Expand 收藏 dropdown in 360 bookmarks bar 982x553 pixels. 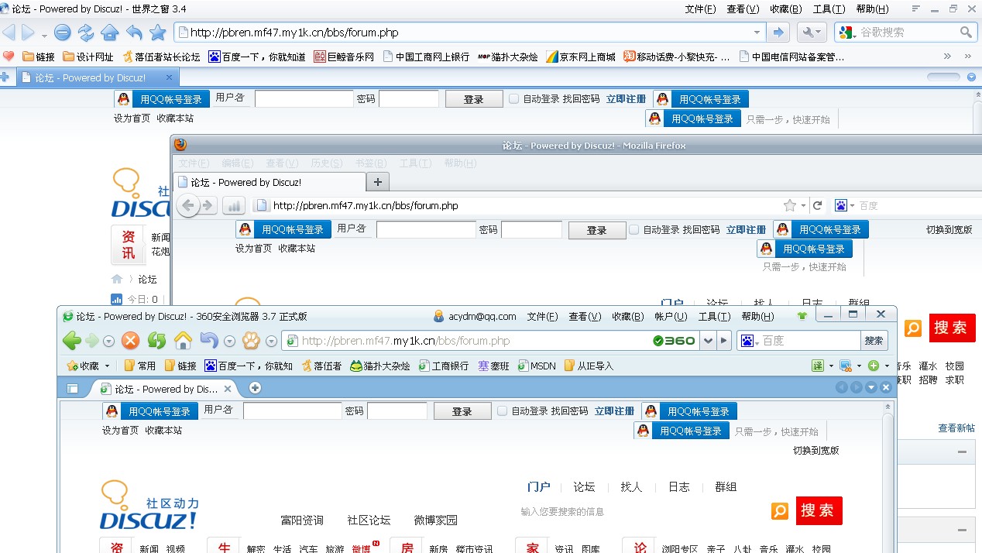[x=108, y=366]
